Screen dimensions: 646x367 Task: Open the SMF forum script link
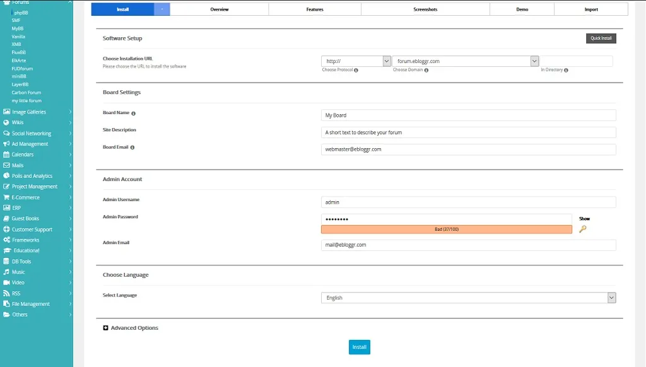[x=16, y=20]
